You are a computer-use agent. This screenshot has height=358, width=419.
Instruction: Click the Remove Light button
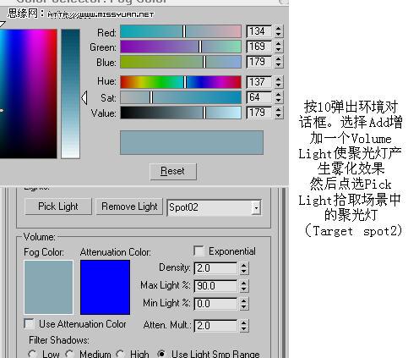[129, 207]
